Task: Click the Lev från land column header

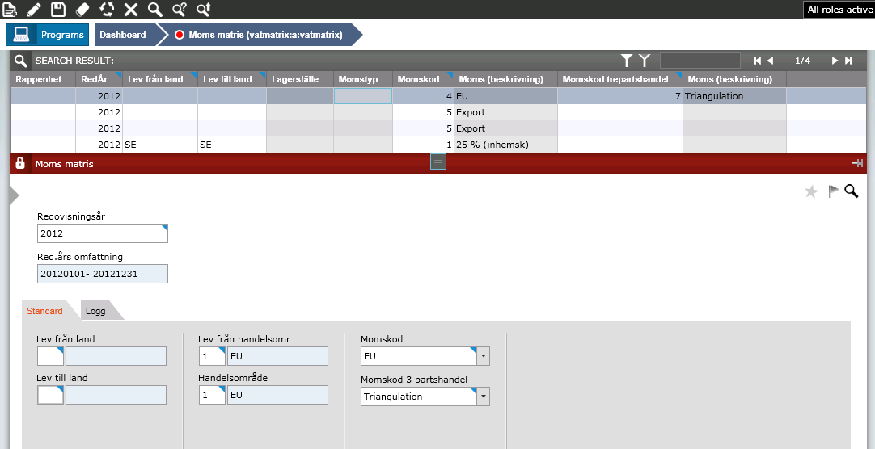Action: pos(160,79)
